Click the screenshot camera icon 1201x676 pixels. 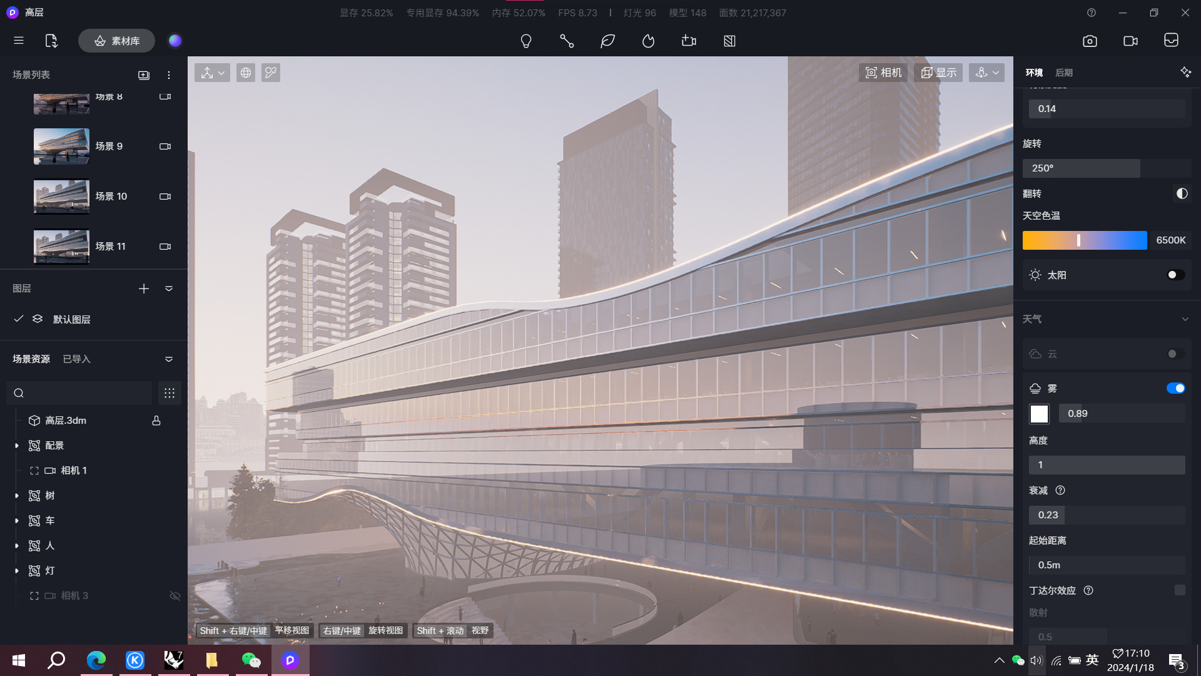pos(1090,41)
